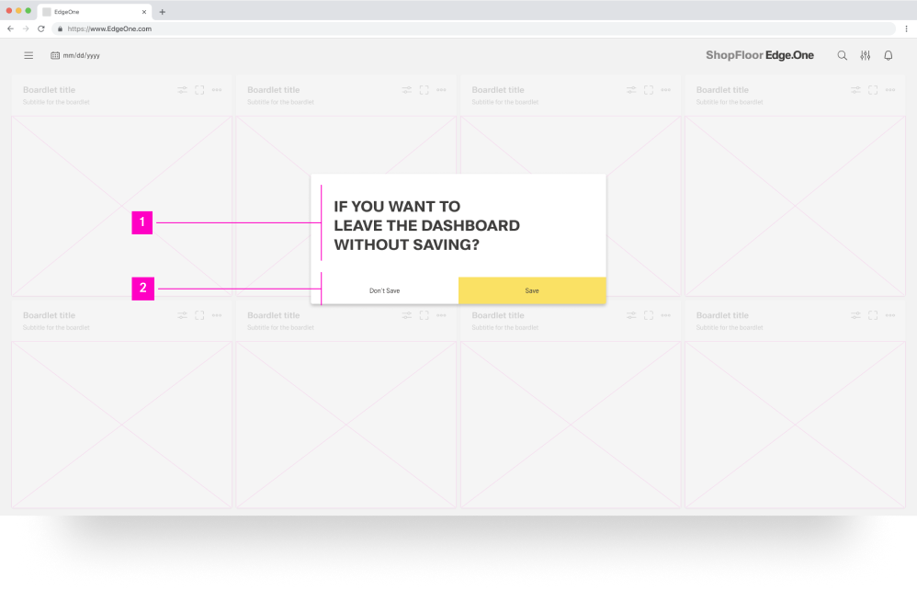
Task: Open the notifications bell
Action: point(888,55)
